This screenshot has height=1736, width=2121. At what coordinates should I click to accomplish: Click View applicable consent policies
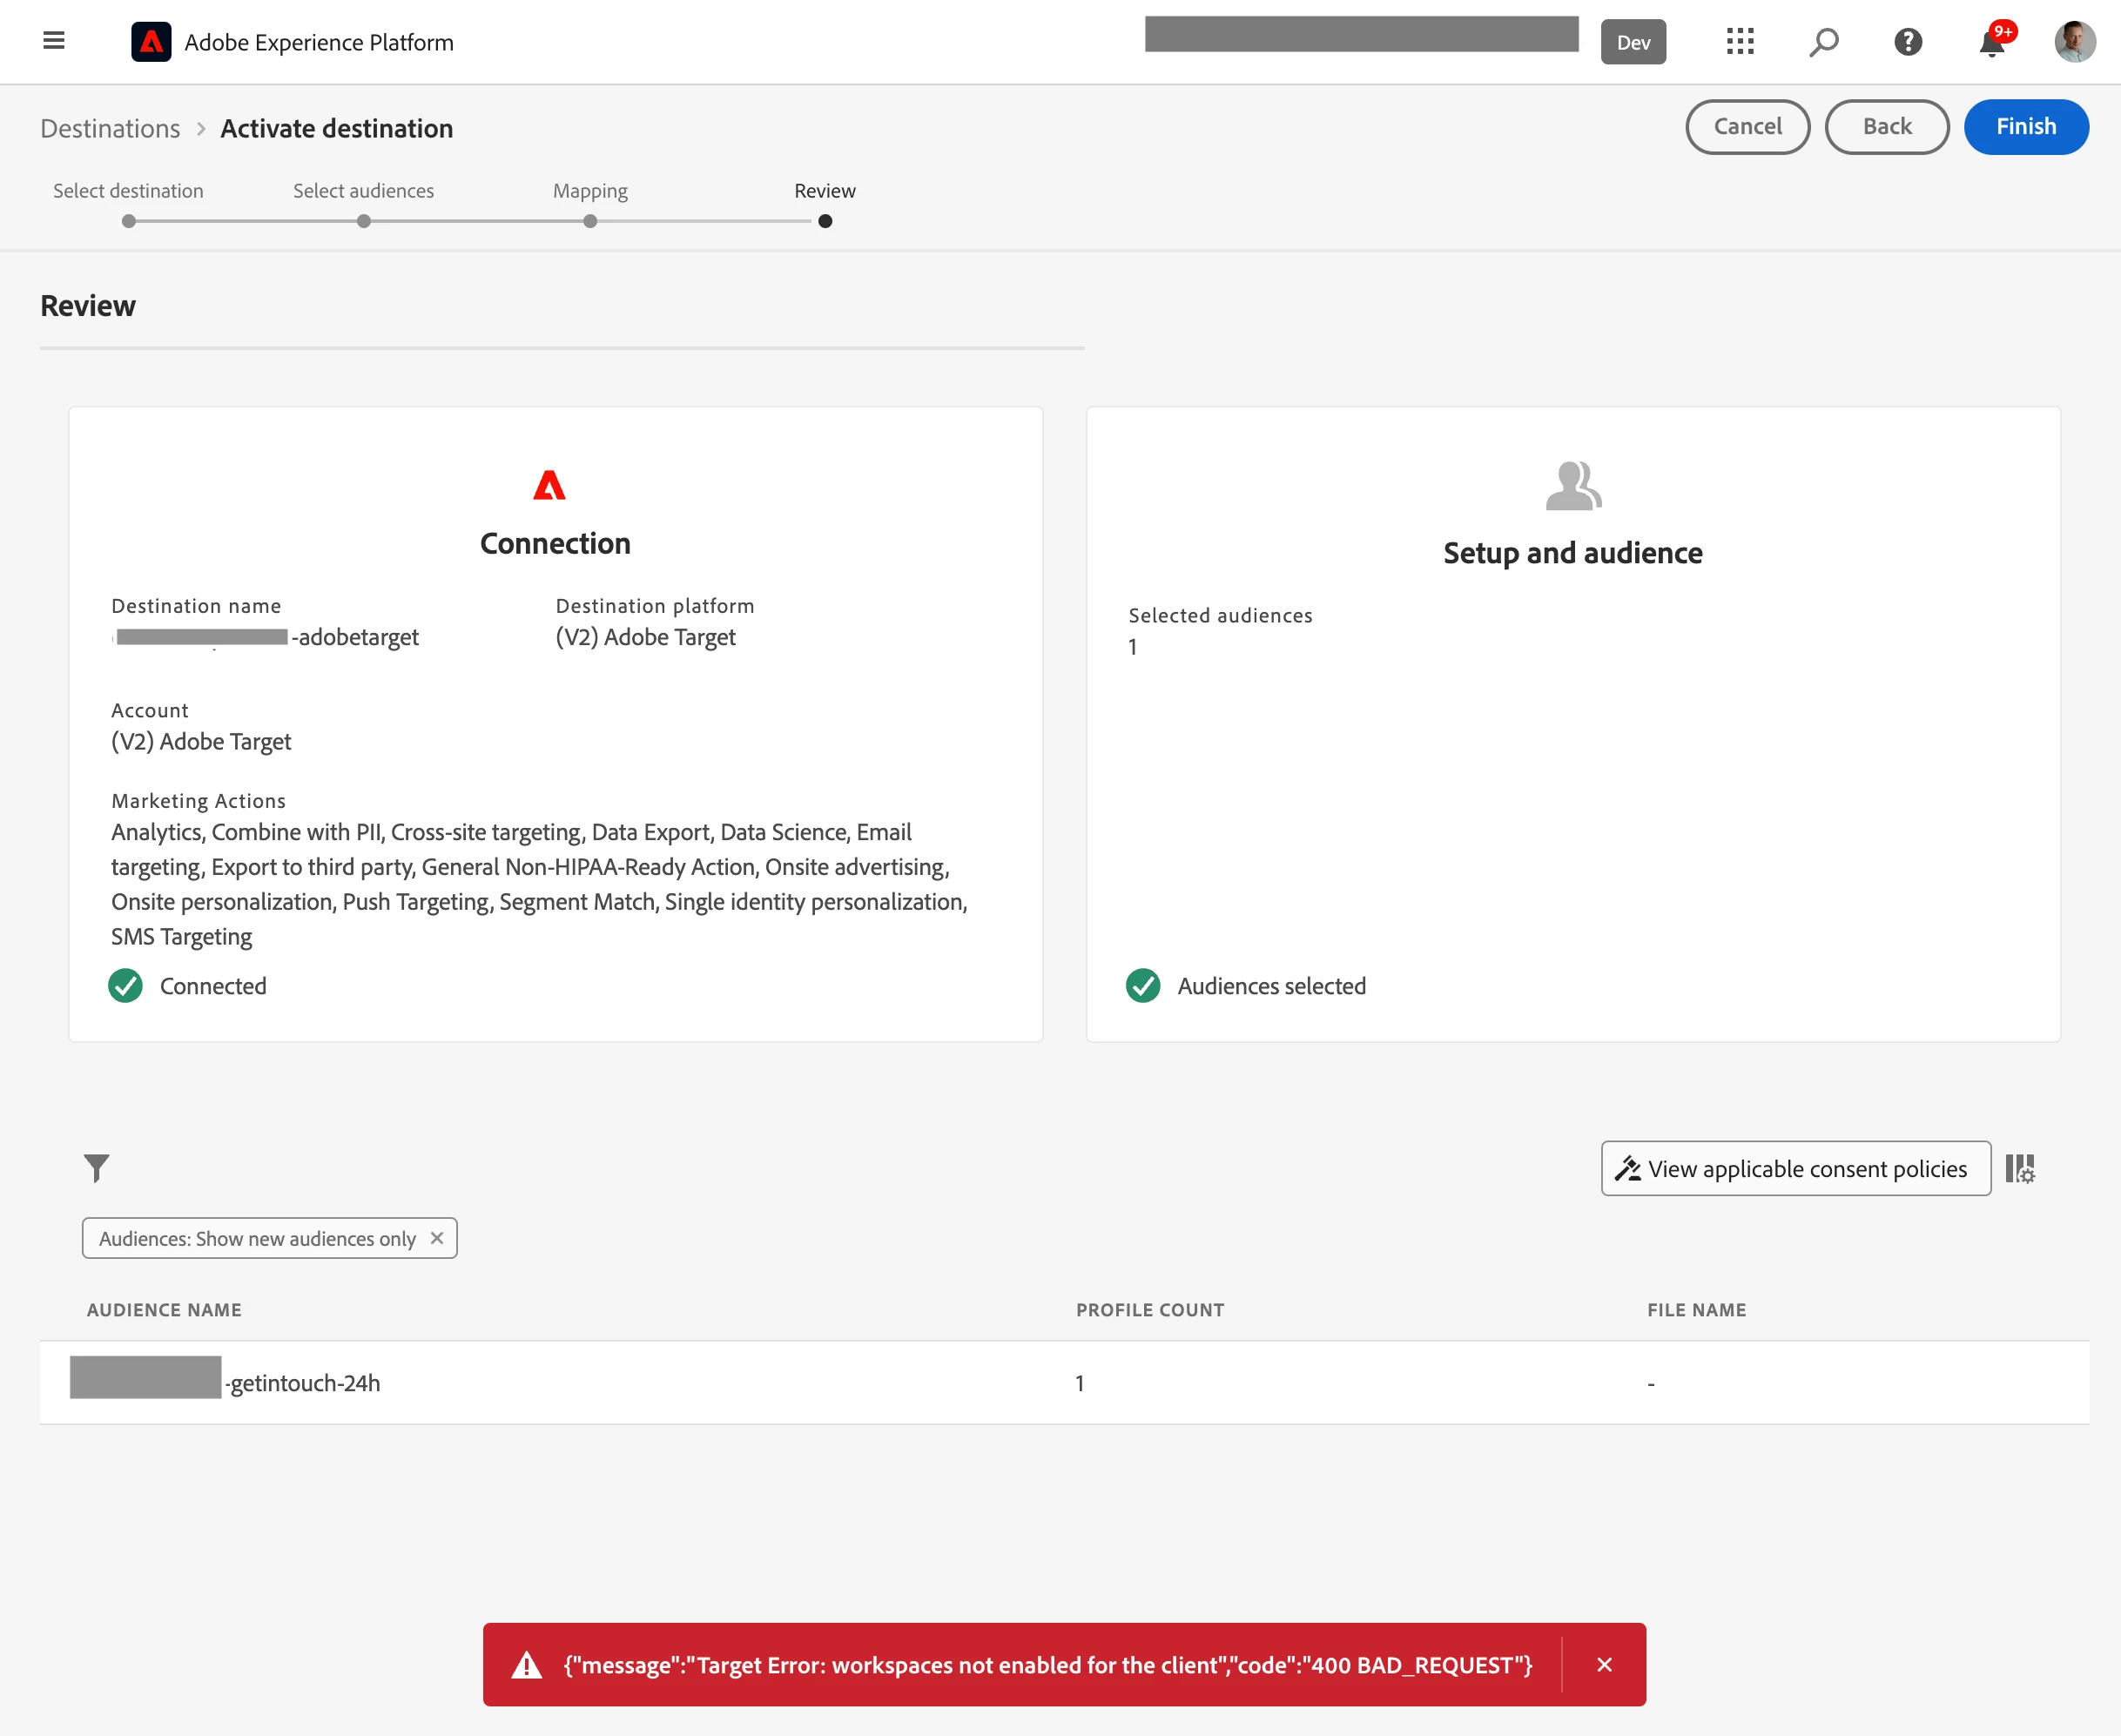[x=1795, y=1168]
